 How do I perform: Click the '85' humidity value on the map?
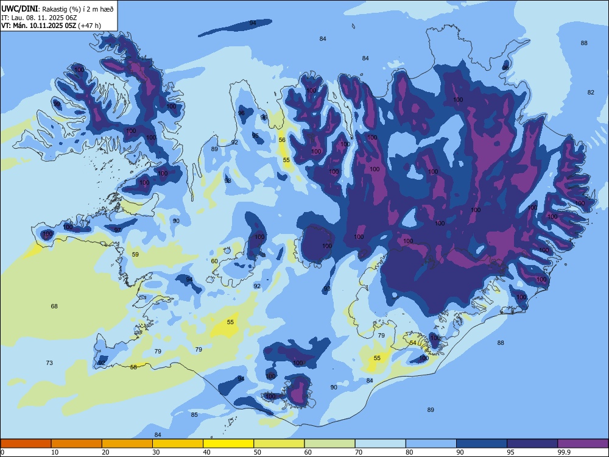[x=194, y=414]
